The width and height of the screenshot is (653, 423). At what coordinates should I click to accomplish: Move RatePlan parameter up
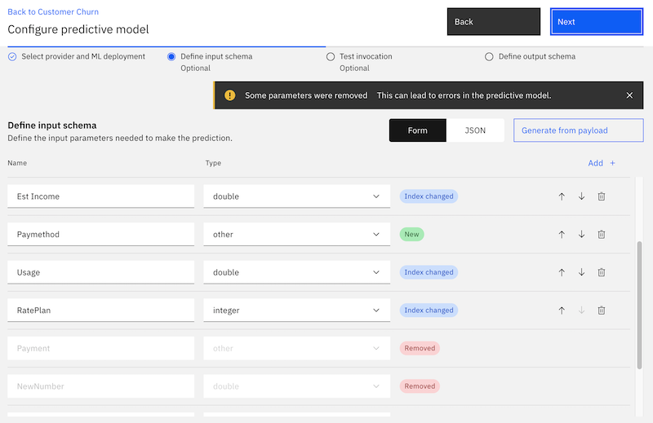(x=562, y=311)
